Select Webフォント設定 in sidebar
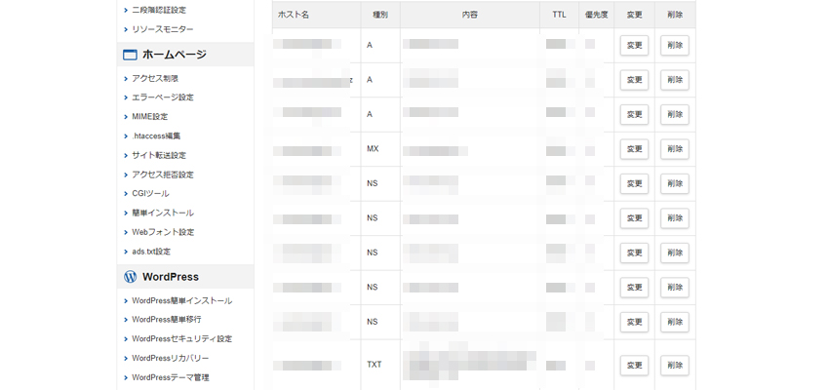The image size is (829, 390). tap(163, 232)
